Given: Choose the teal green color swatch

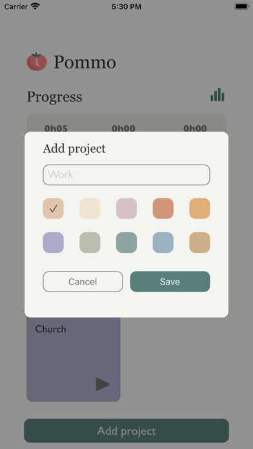Looking at the screenshot, I should tap(126, 243).
